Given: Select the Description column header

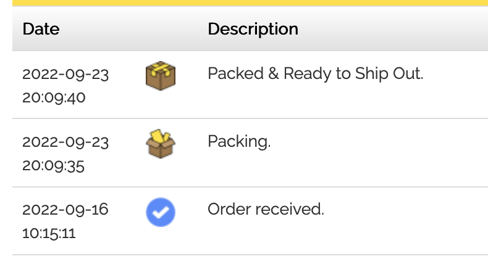Looking at the screenshot, I should [253, 29].
